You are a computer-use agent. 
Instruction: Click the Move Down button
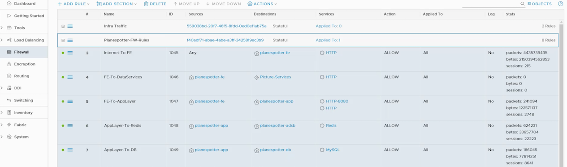(x=224, y=4)
